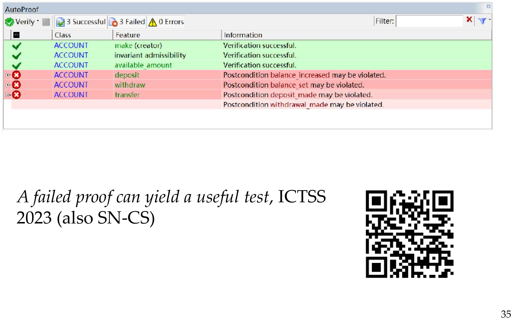This screenshot has height=320, width=513.
Task: Click the status icon column header
Action: coord(16,35)
